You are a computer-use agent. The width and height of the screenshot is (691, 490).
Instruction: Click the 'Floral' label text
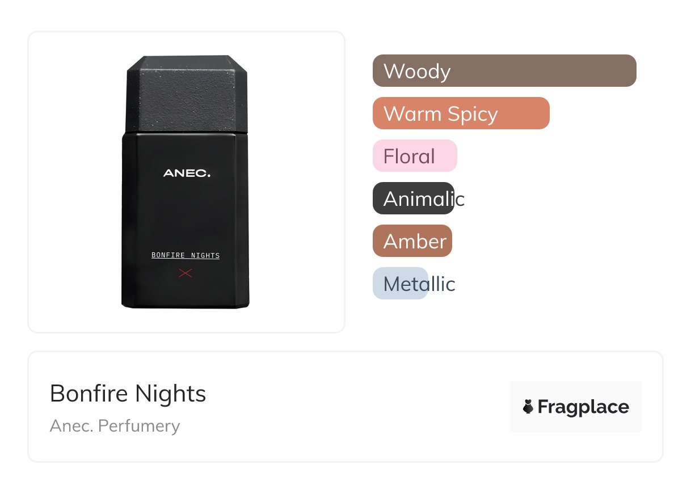pos(409,157)
